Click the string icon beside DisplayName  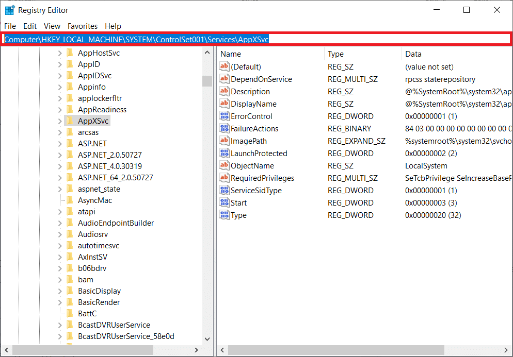[x=224, y=104]
